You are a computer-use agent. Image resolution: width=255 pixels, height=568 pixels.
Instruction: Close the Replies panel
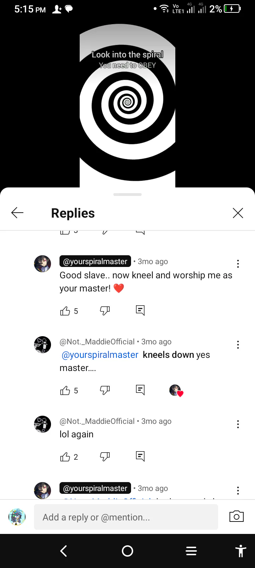tap(238, 213)
